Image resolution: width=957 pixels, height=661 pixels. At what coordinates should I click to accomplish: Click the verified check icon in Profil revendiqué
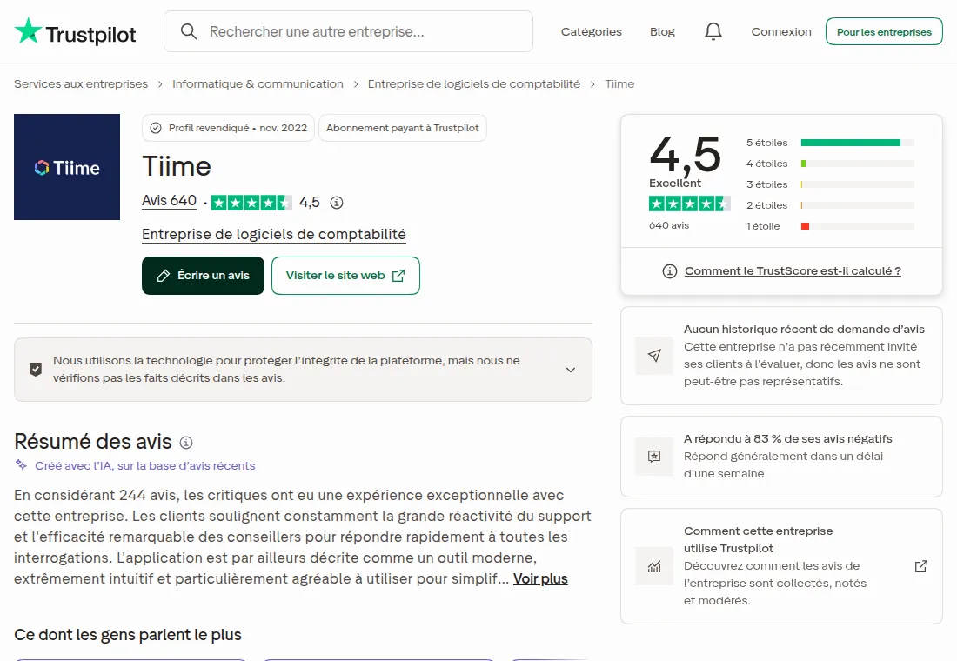coord(156,128)
